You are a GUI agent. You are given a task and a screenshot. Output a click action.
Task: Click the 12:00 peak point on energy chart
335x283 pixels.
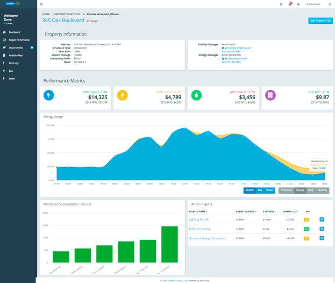point(185,128)
